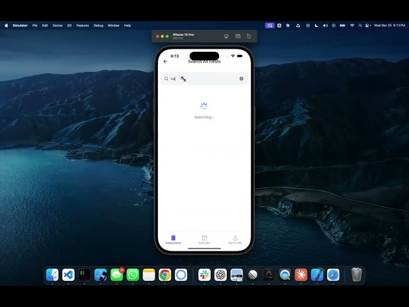This screenshot has height=307, width=409.
Task: Click the date and time in the menu bar
Action: pos(389,26)
